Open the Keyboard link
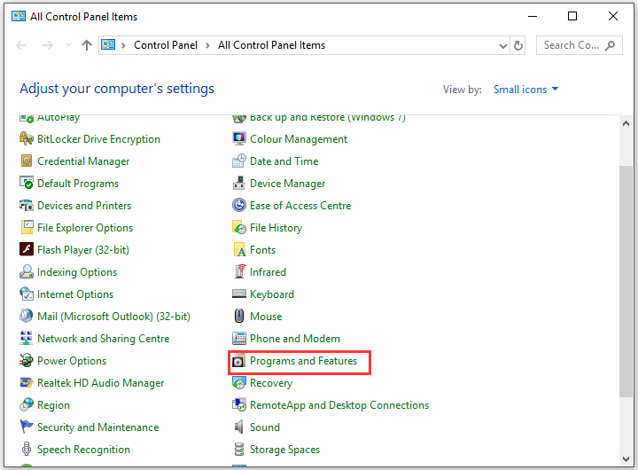Image resolution: width=638 pixels, height=470 pixels. coord(272,294)
